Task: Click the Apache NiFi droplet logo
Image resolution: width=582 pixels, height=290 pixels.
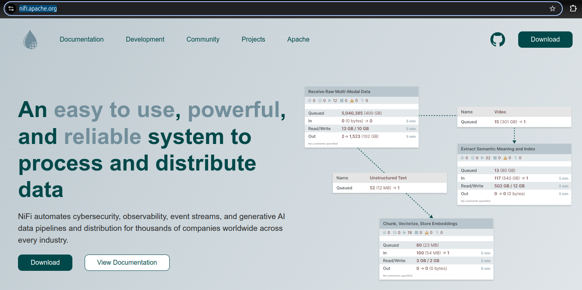Action: point(30,40)
